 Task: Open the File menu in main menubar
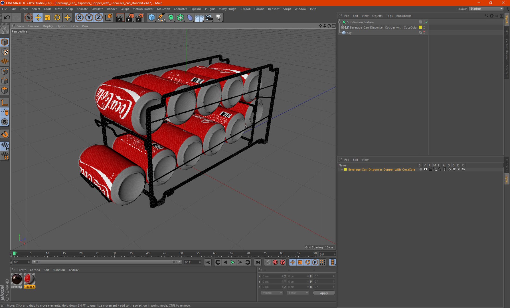point(4,9)
